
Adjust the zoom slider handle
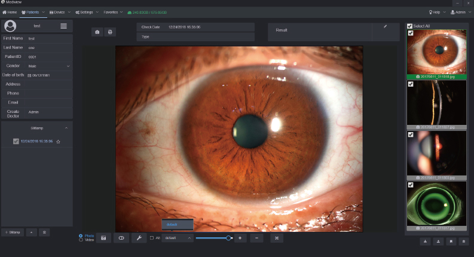[x=228, y=238]
